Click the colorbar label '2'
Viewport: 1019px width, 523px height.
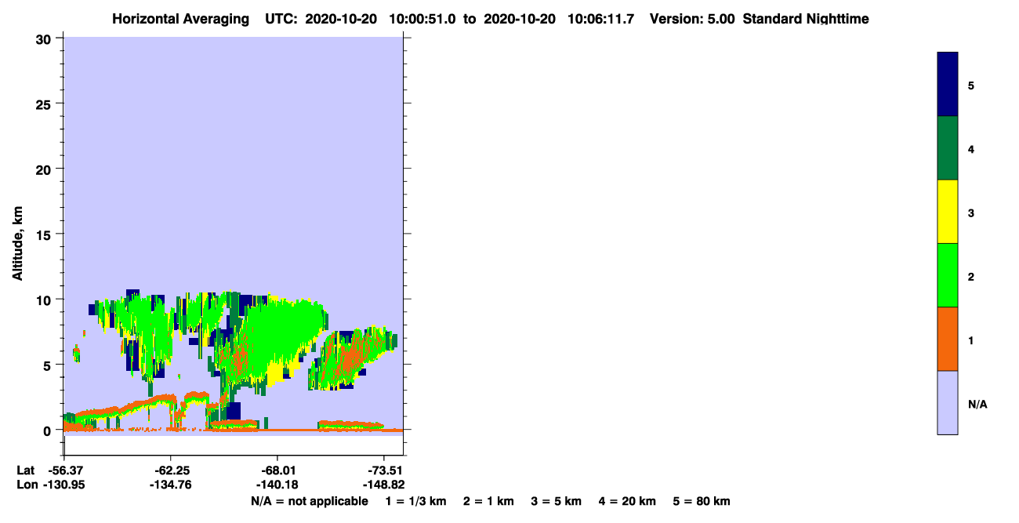[x=971, y=276]
